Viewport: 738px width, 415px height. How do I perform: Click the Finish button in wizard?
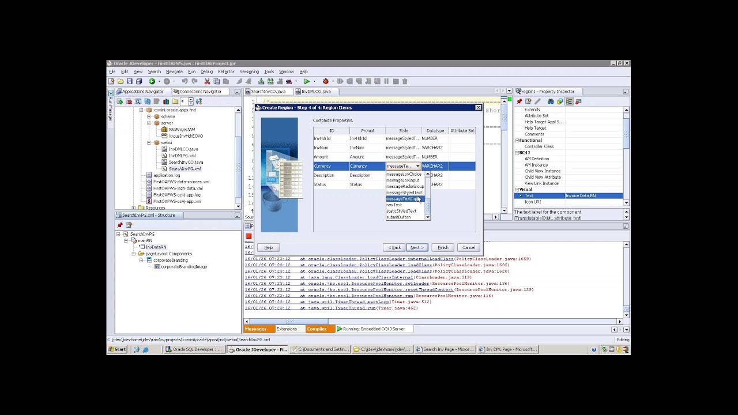pyautogui.click(x=443, y=247)
